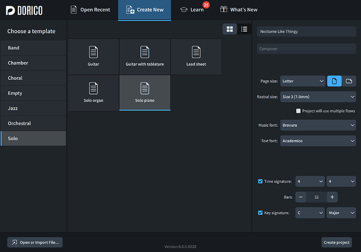
Task: Uncheck the Time signature checkbox
Action: [x=260, y=181]
